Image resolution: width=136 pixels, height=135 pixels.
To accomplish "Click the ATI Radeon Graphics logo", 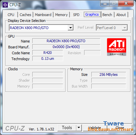I will [x=116, y=47].
